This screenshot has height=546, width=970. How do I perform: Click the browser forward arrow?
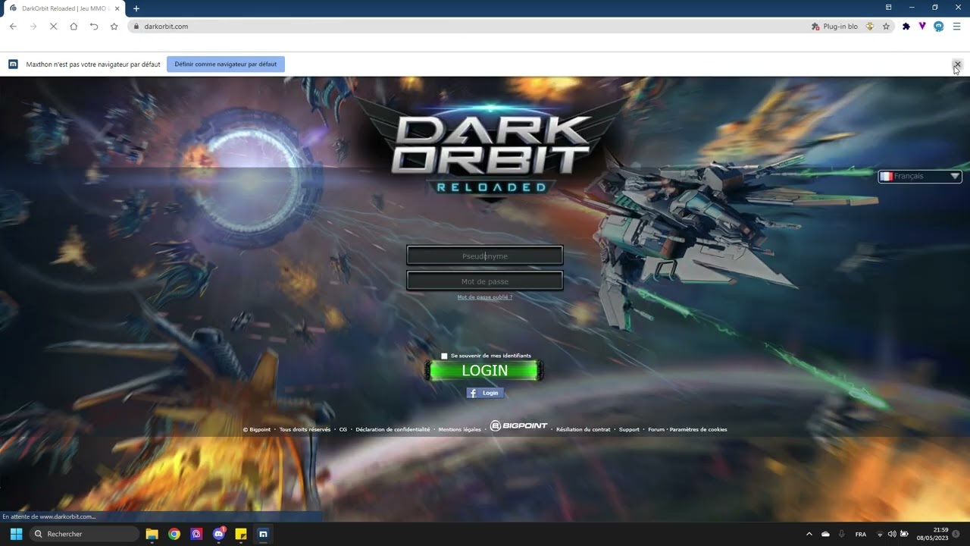pos(33,27)
